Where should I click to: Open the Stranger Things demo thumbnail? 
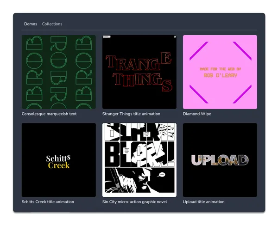click(x=139, y=72)
